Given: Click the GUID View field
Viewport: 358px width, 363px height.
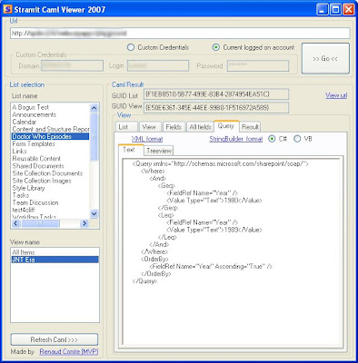Looking at the screenshot, I should point(216,107).
